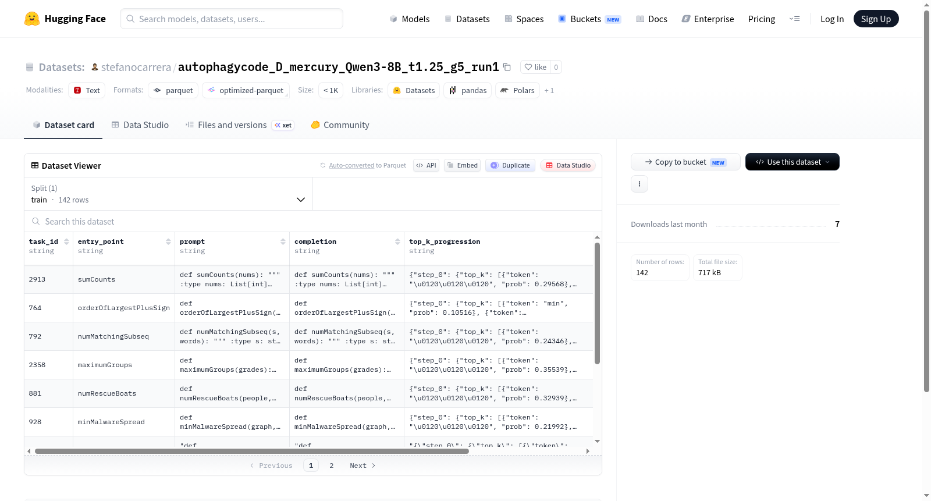Go to page 2 of results
Viewport: 931px width, 501px height.
(x=332, y=466)
